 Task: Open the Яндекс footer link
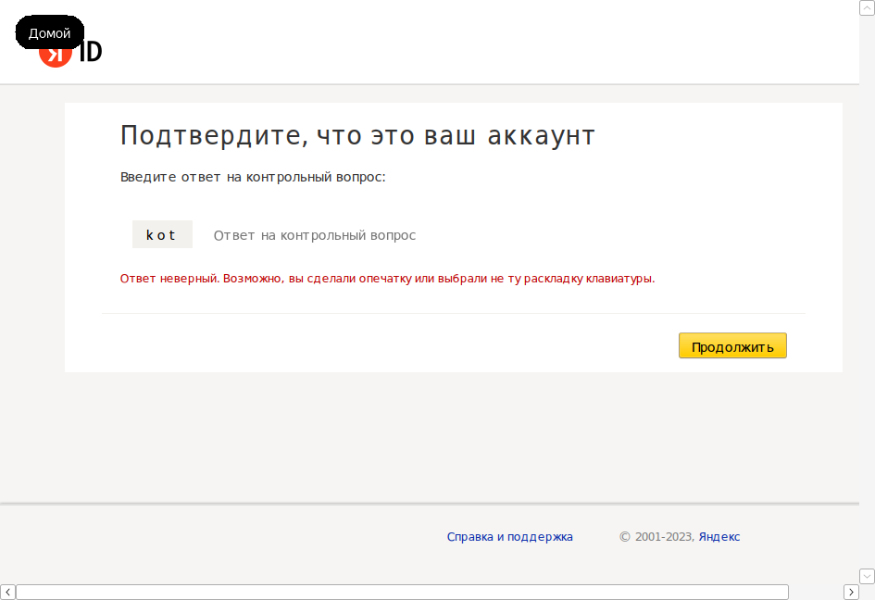[719, 537]
